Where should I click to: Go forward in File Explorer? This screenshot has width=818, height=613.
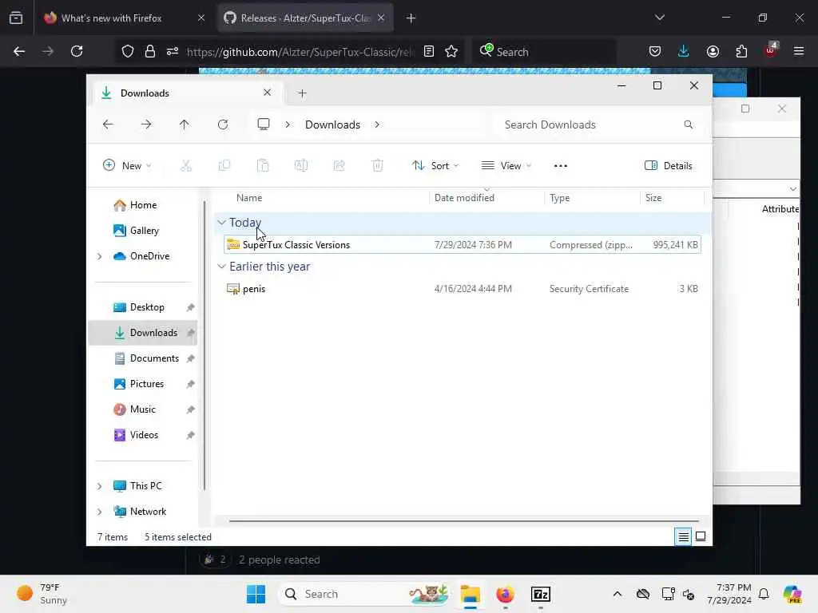[146, 125]
